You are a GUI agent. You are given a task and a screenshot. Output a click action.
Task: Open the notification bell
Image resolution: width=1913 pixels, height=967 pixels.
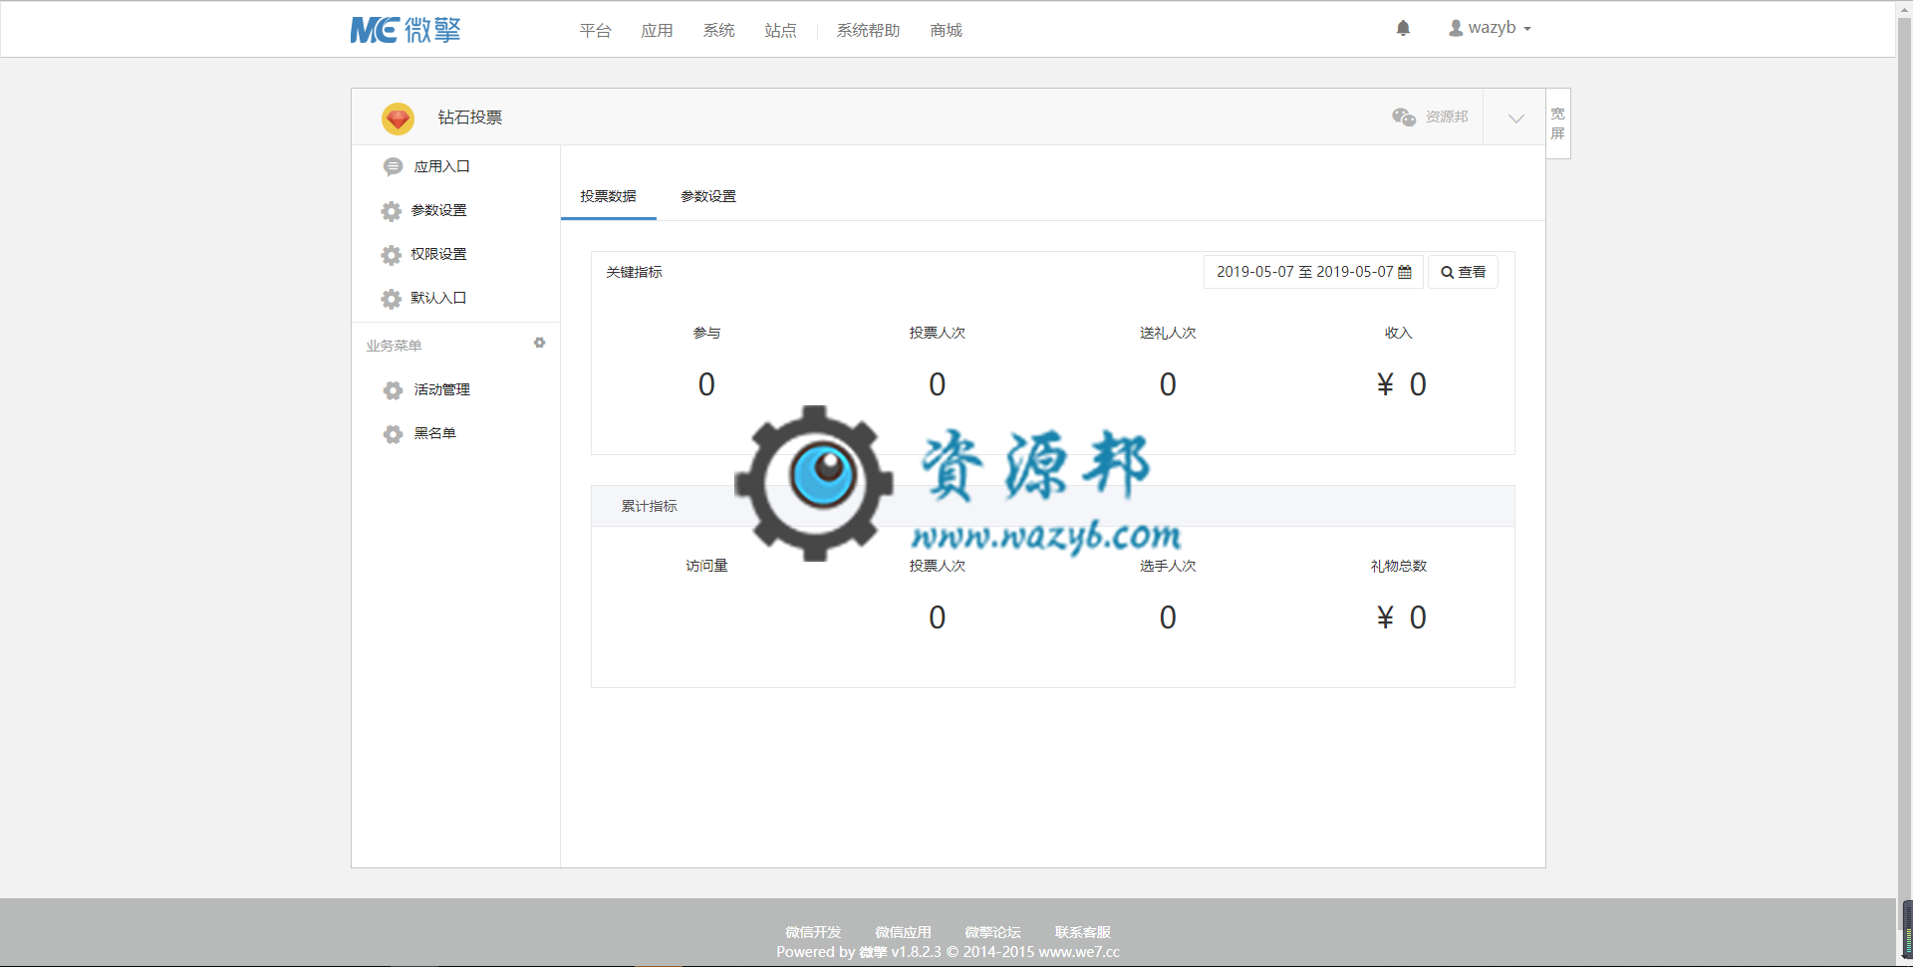tap(1403, 28)
